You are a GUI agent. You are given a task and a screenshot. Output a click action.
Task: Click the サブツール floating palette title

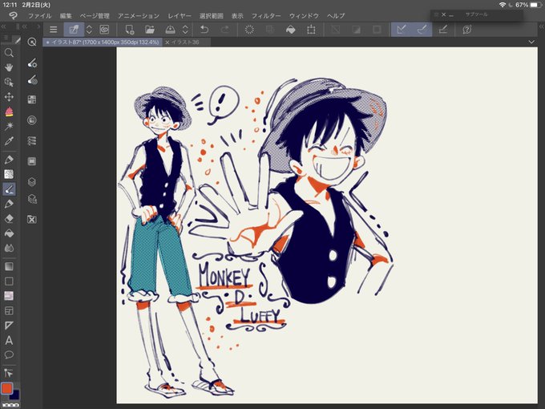pyautogui.click(x=476, y=14)
